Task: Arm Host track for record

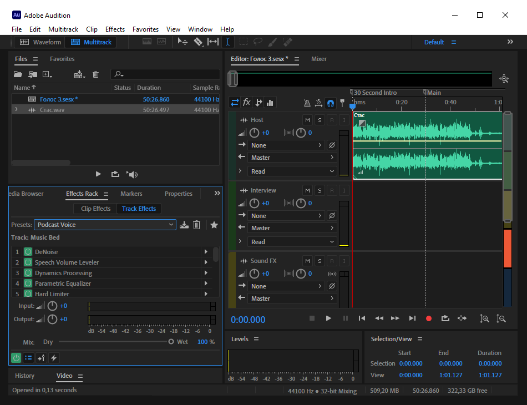Action: [332, 120]
